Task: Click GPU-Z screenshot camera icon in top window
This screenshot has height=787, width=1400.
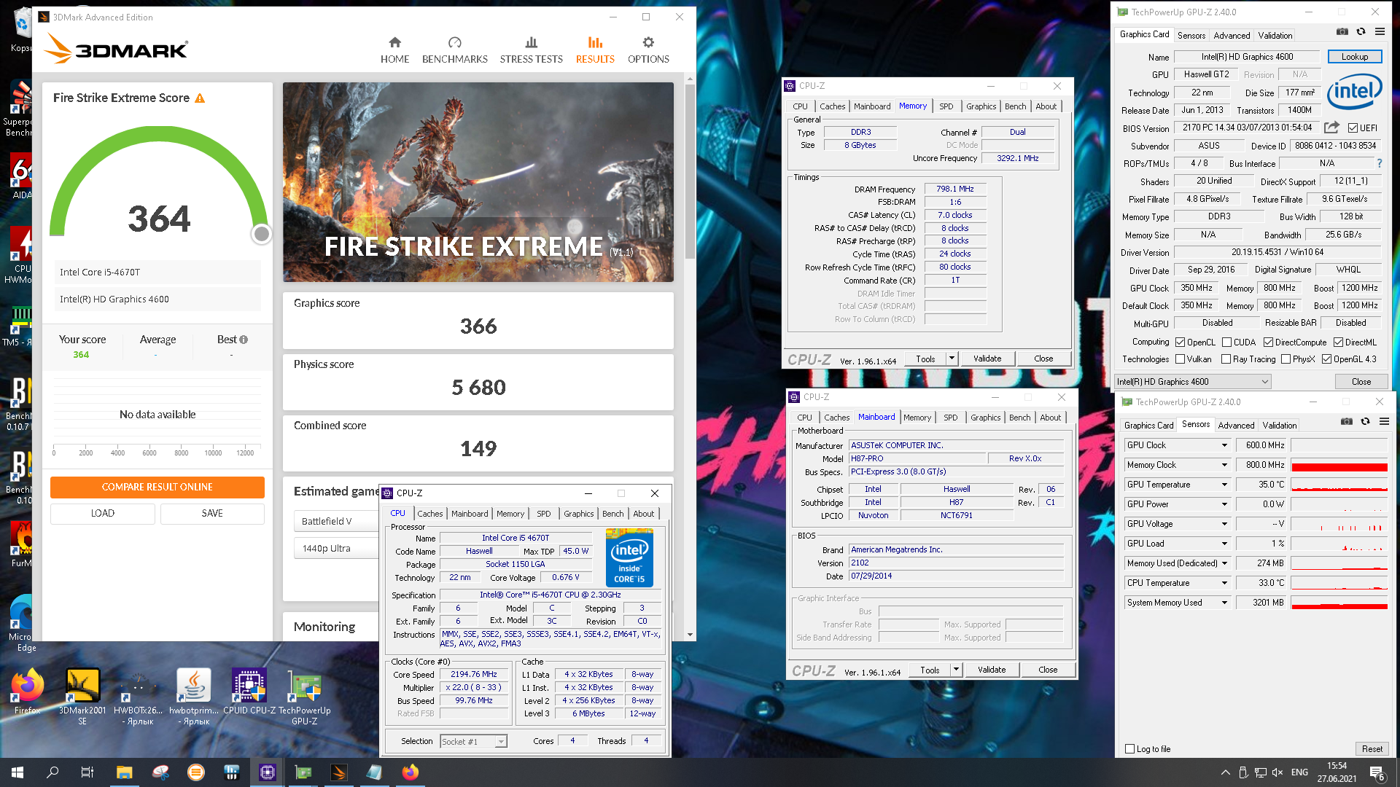Action: click(1342, 32)
